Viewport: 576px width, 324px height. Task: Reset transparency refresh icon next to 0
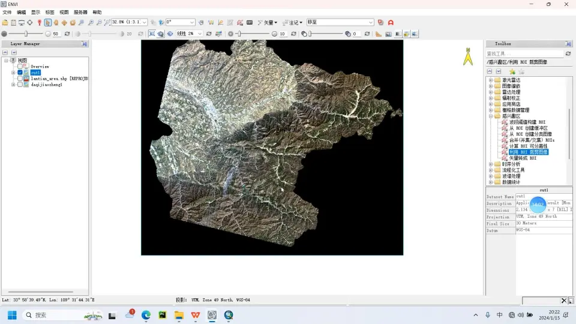coord(367,34)
